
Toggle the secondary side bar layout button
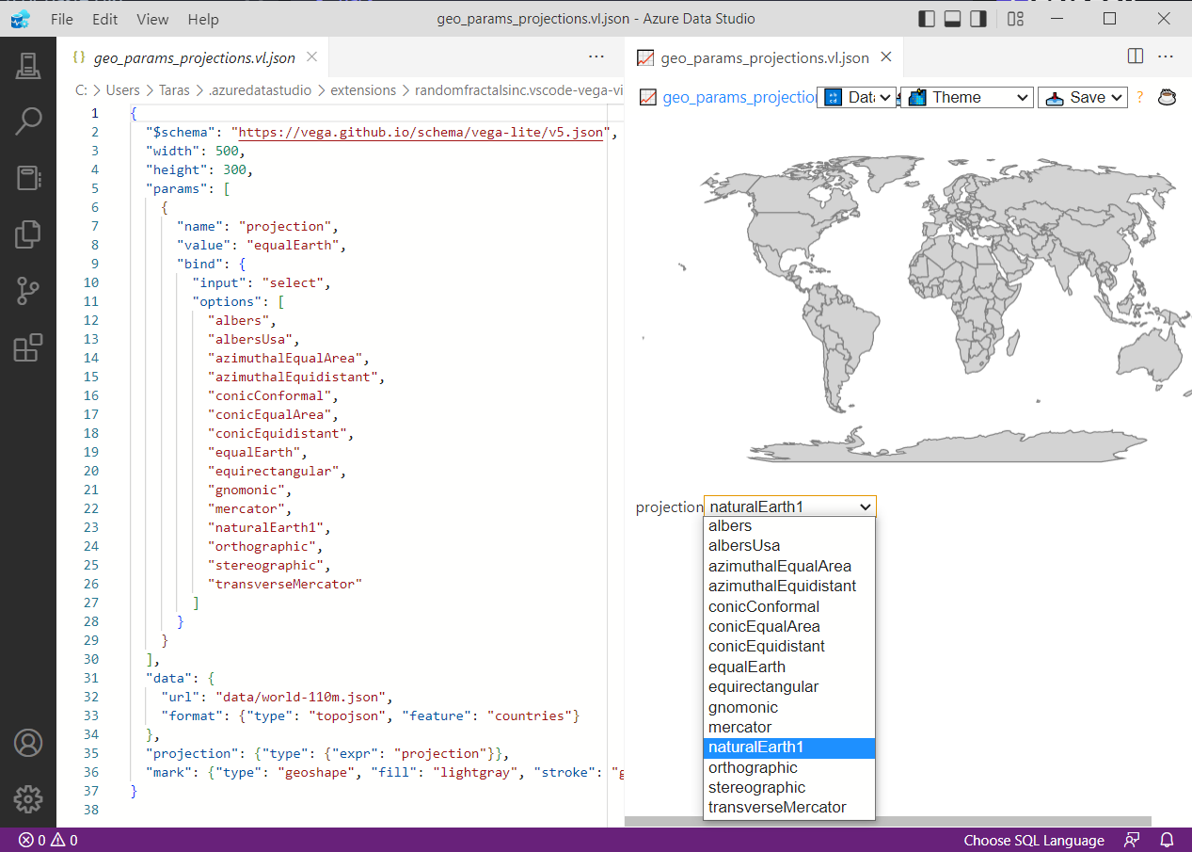point(978,19)
